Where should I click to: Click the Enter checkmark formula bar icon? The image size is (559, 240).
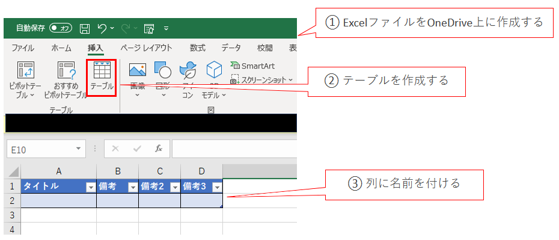coord(137,149)
